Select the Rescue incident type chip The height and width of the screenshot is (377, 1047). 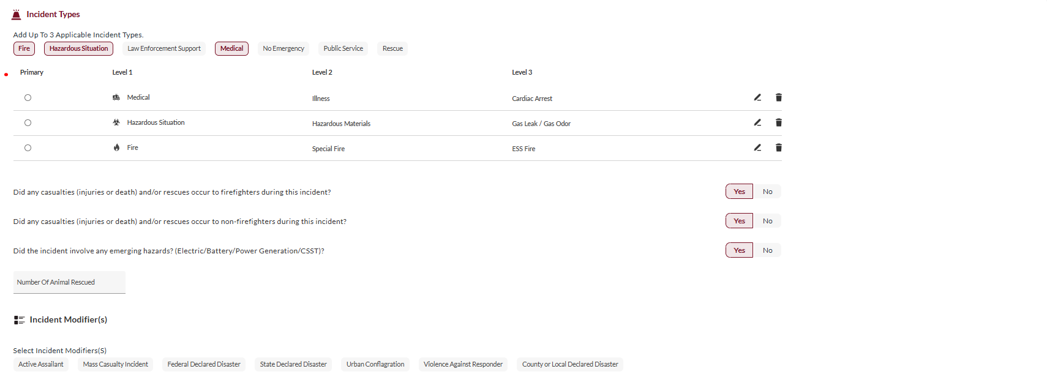[392, 48]
